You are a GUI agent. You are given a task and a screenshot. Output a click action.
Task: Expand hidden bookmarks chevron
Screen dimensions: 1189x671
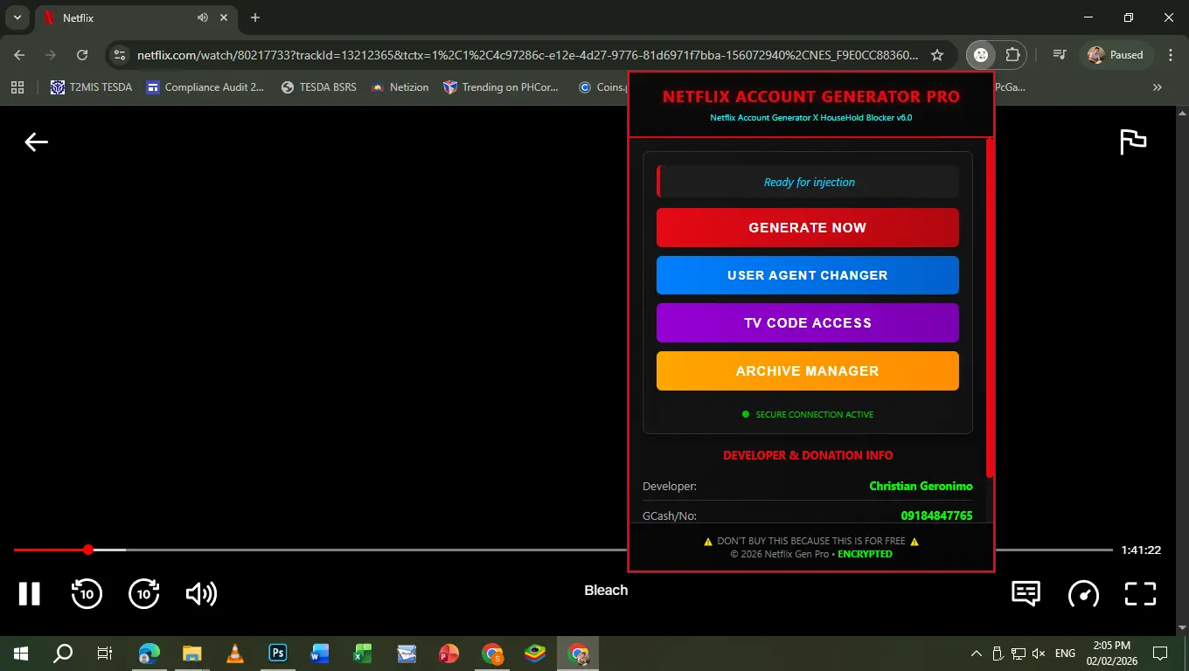coord(1158,87)
